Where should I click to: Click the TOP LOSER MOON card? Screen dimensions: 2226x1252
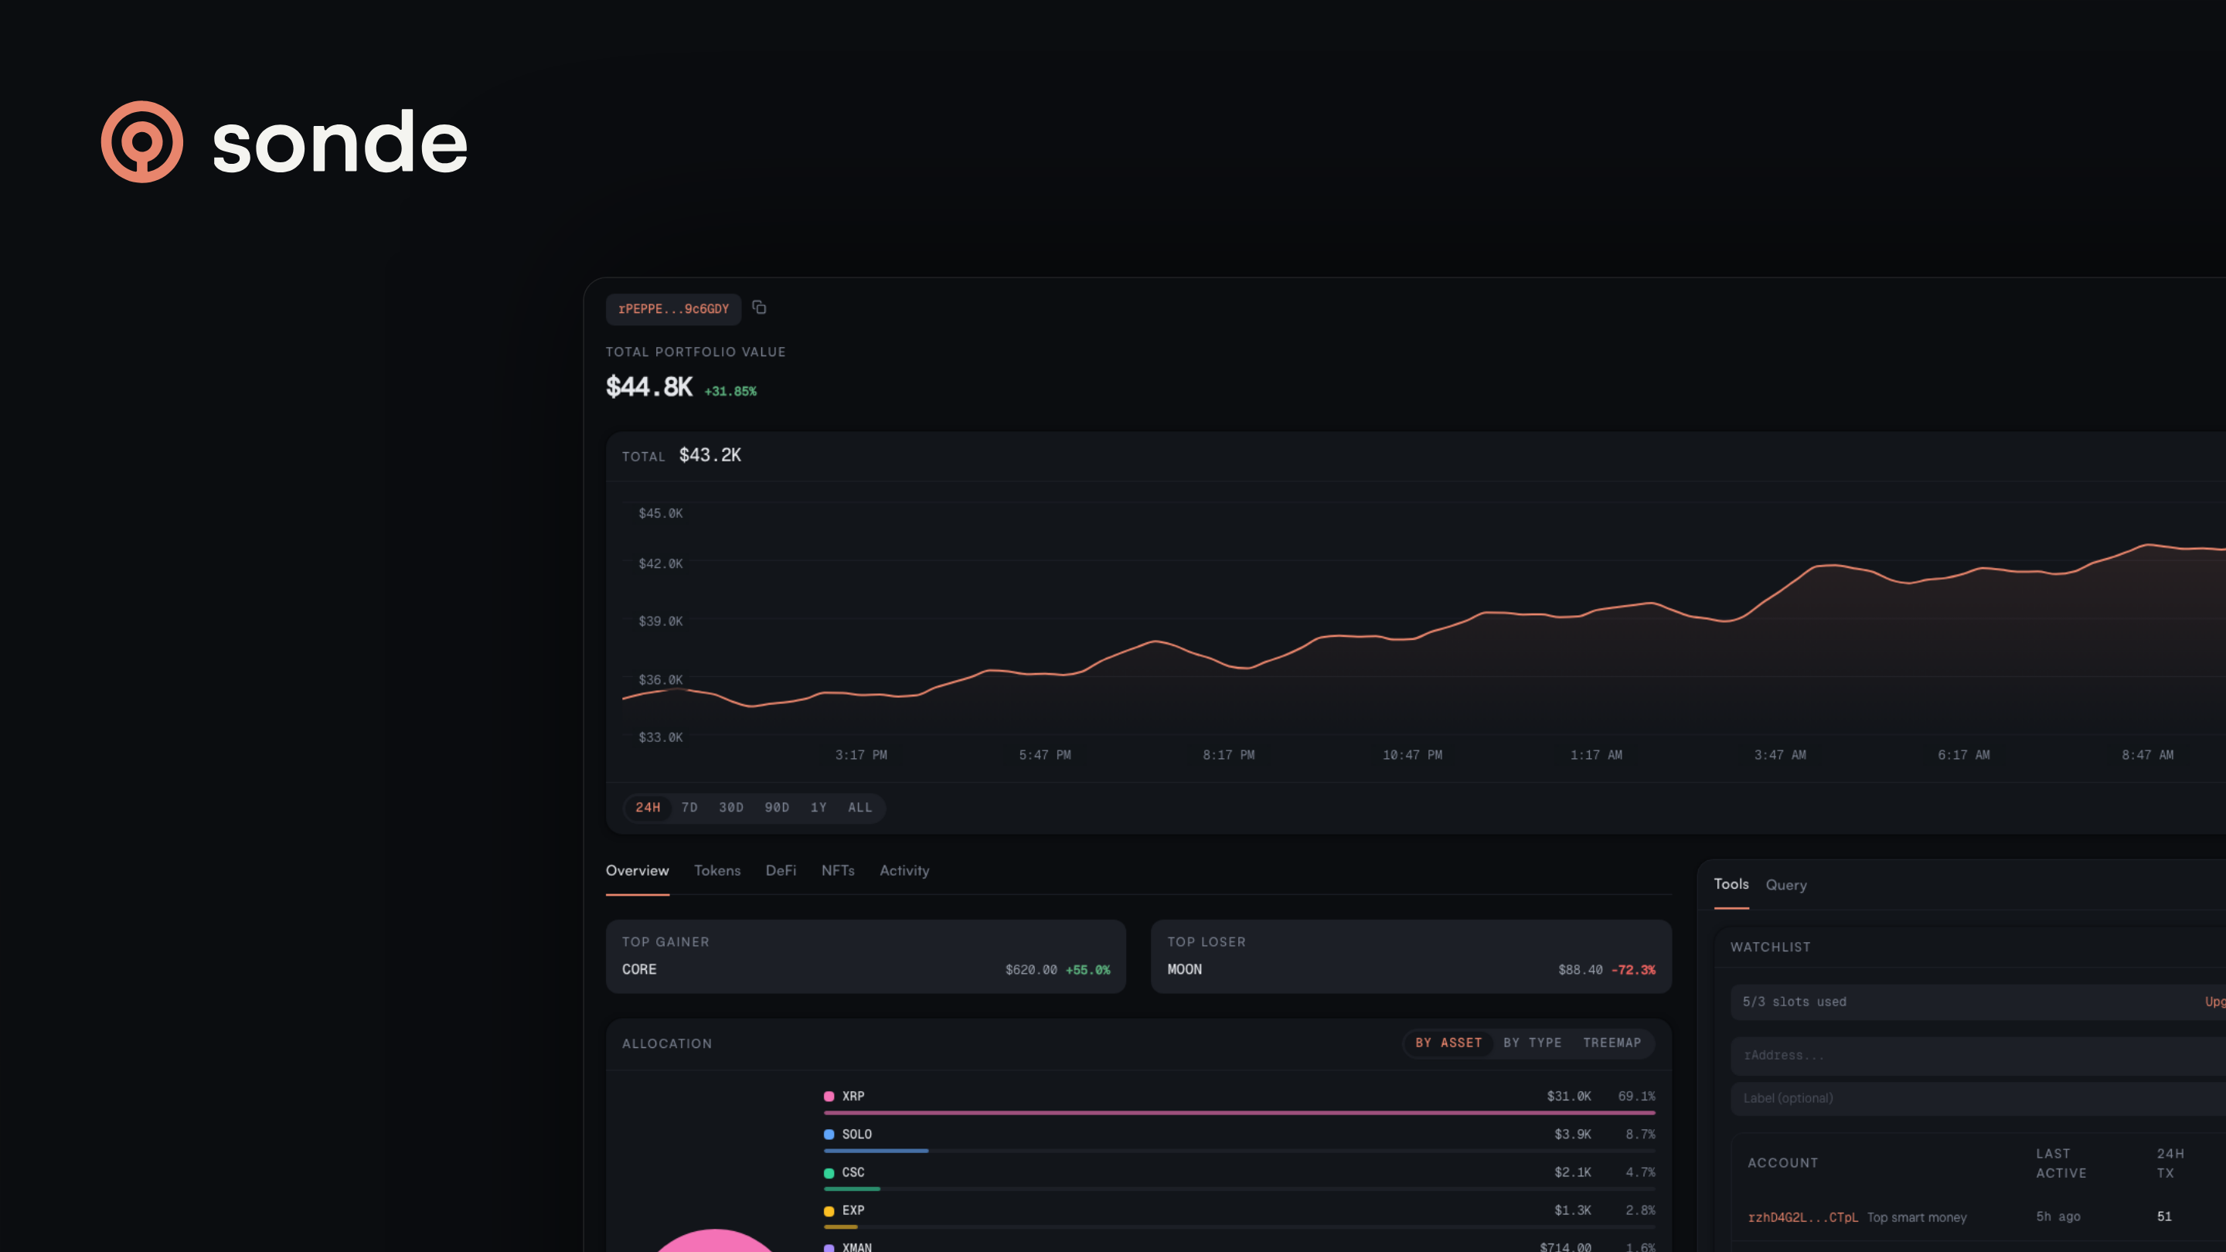pyautogui.click(x=1411, y=957)
